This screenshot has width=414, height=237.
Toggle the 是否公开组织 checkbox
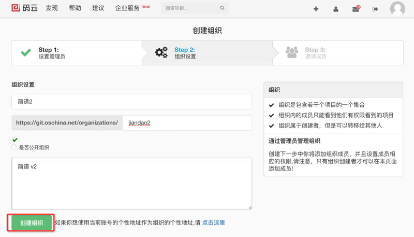14,147
